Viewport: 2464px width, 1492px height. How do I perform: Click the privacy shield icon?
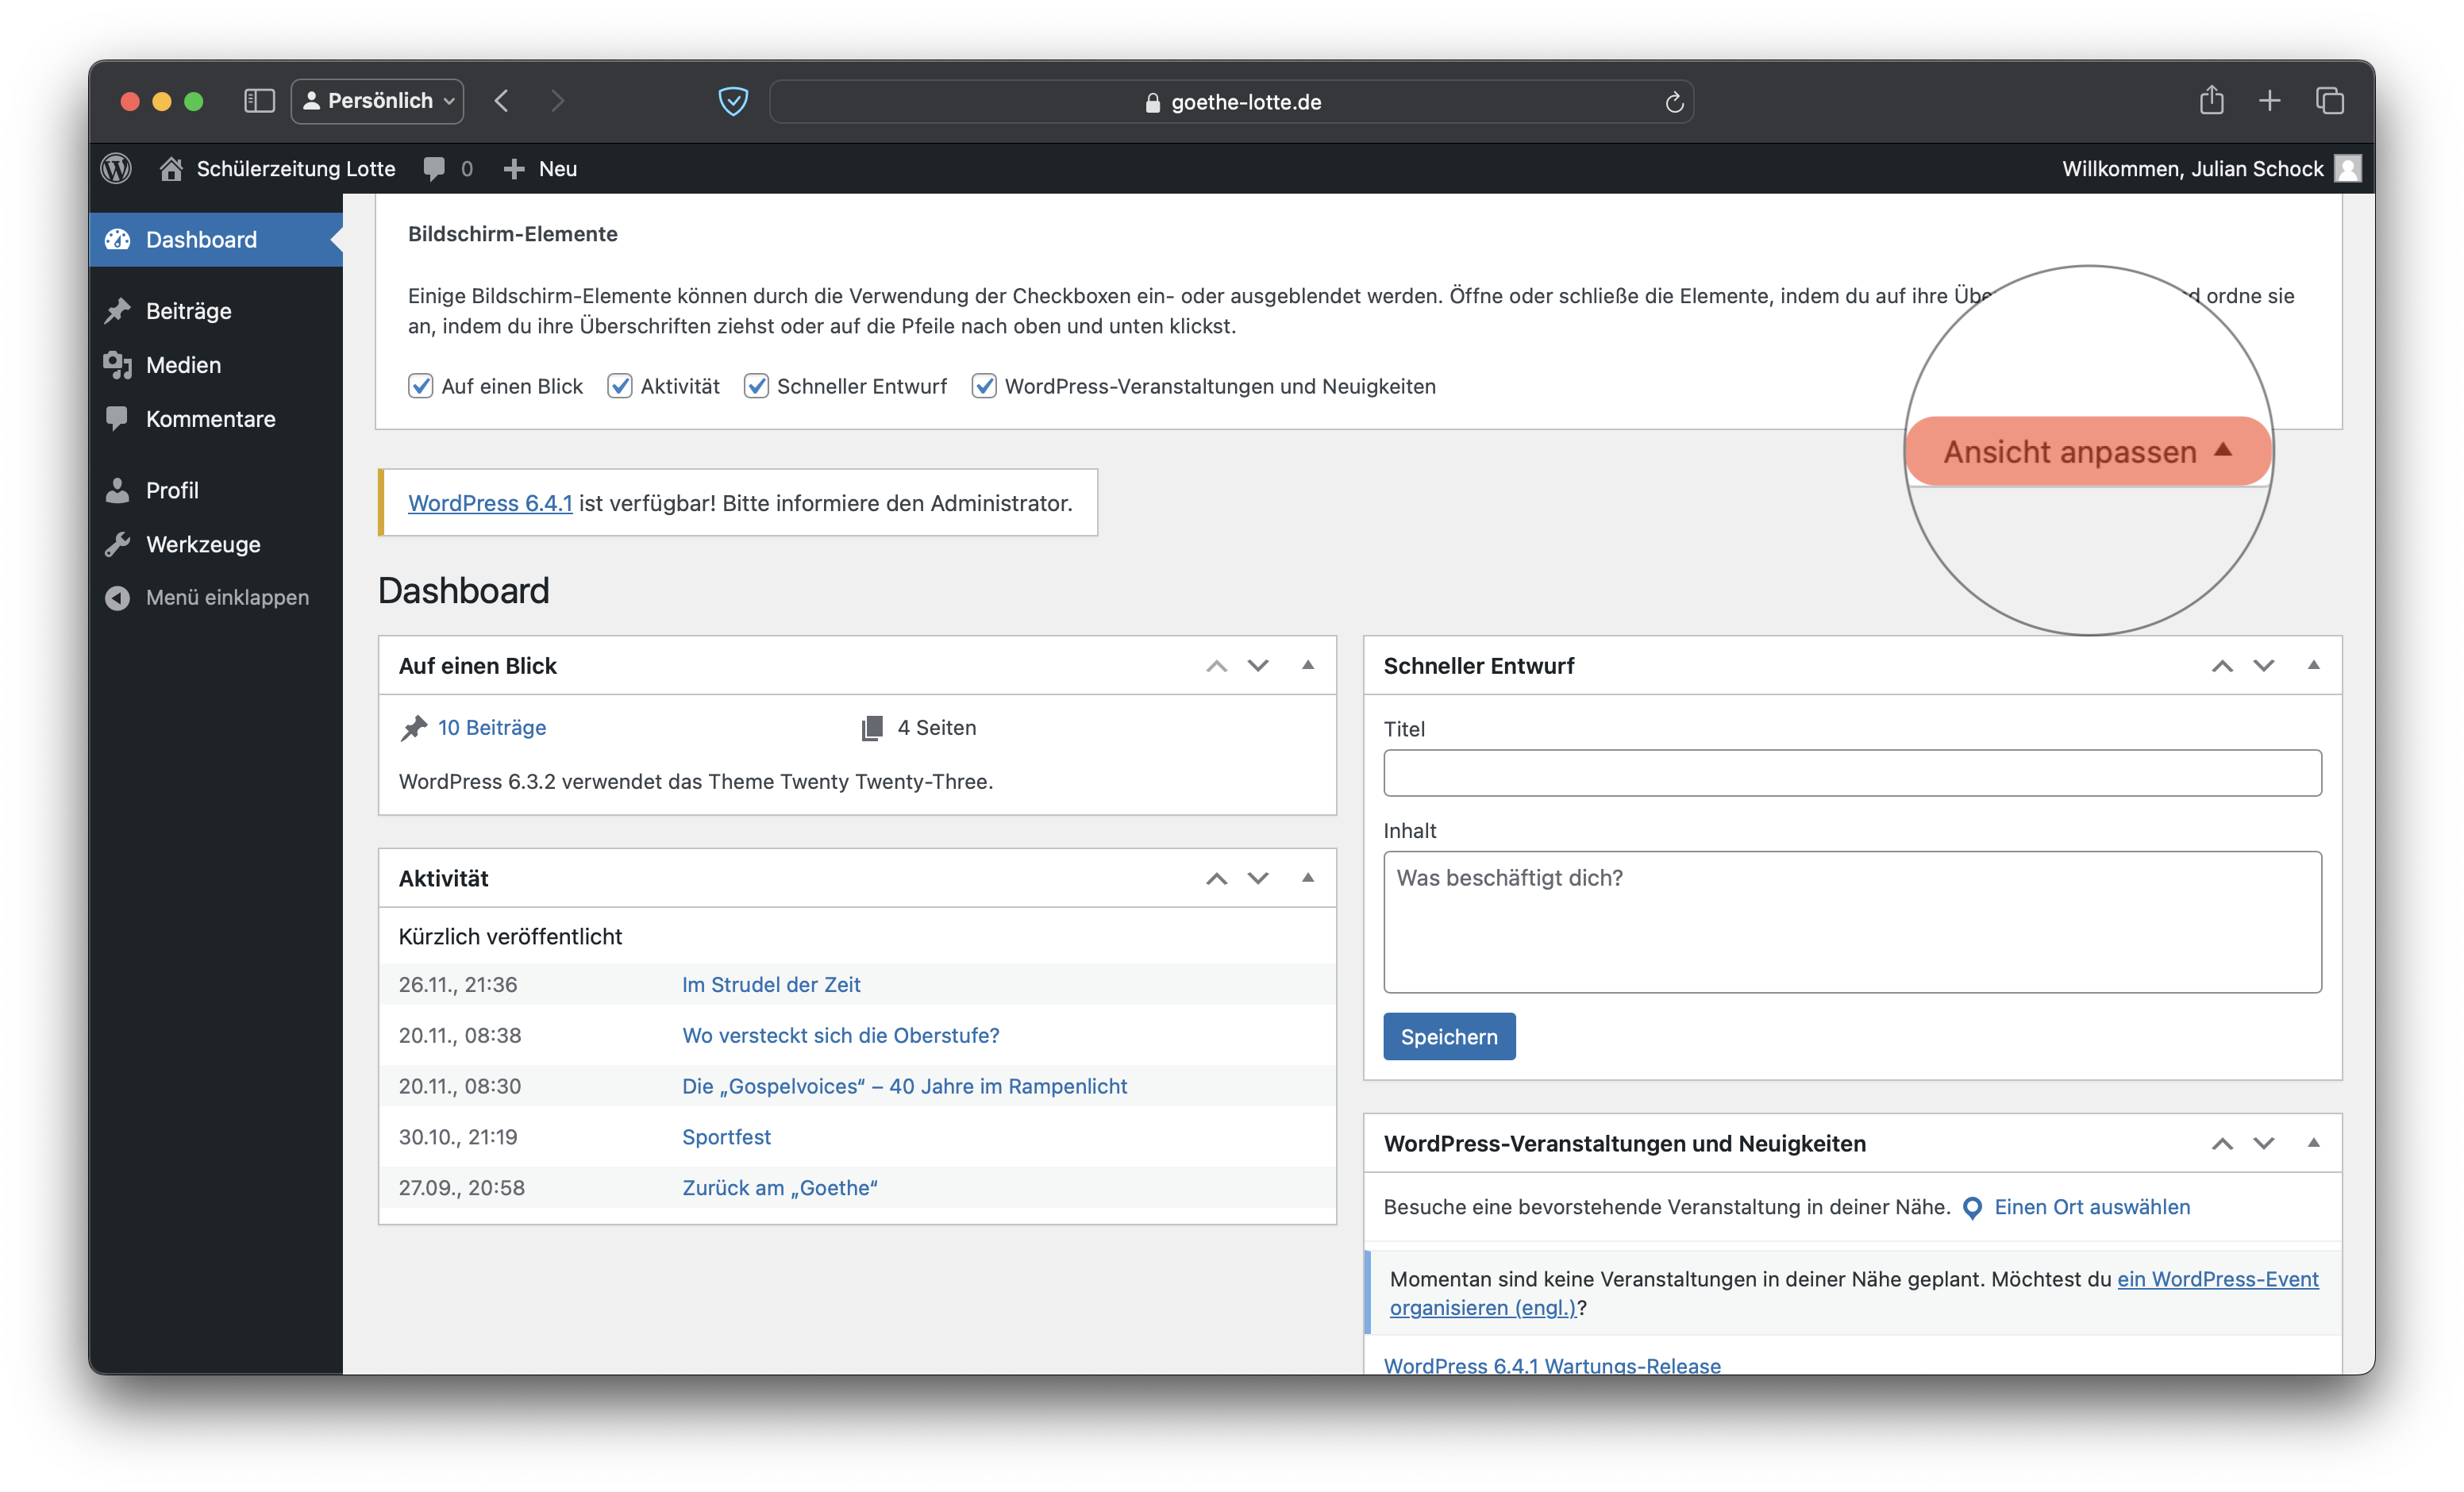coord(733,101)
